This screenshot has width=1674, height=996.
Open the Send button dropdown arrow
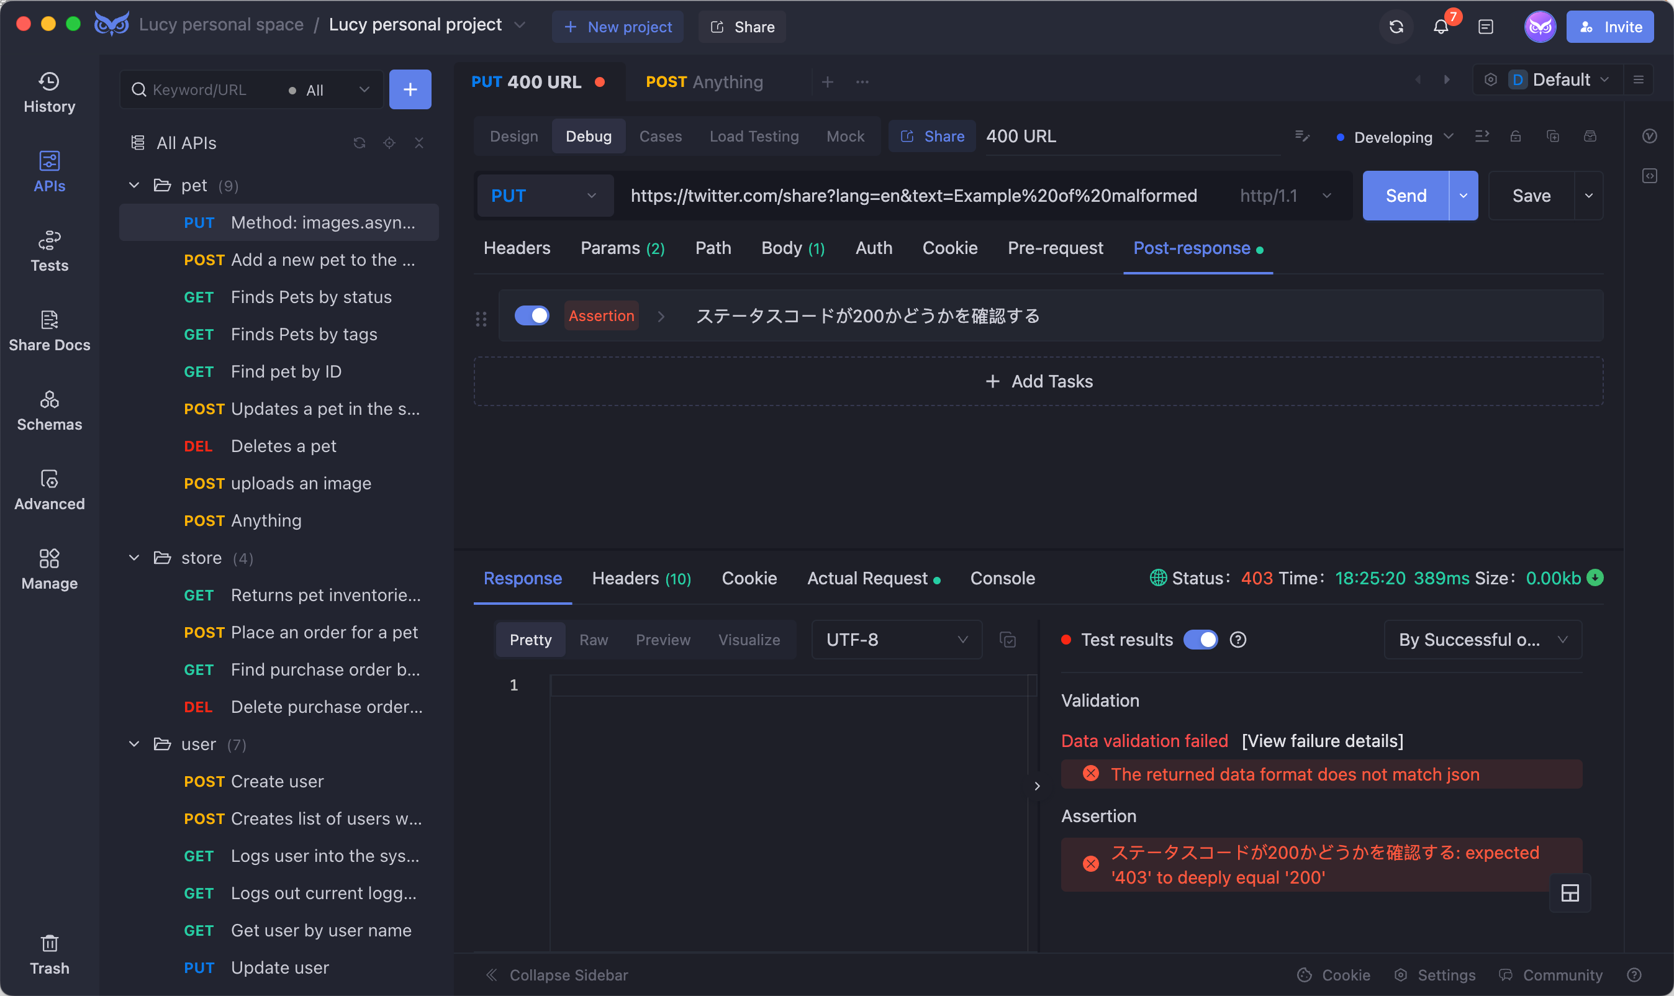point(1463,196)
